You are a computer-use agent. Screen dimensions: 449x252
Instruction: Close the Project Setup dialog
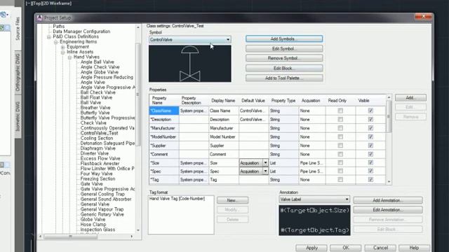[423, 17]
